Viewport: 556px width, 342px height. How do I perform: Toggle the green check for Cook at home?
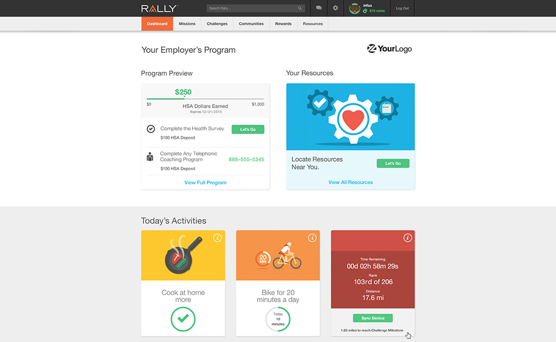(183, 318)
